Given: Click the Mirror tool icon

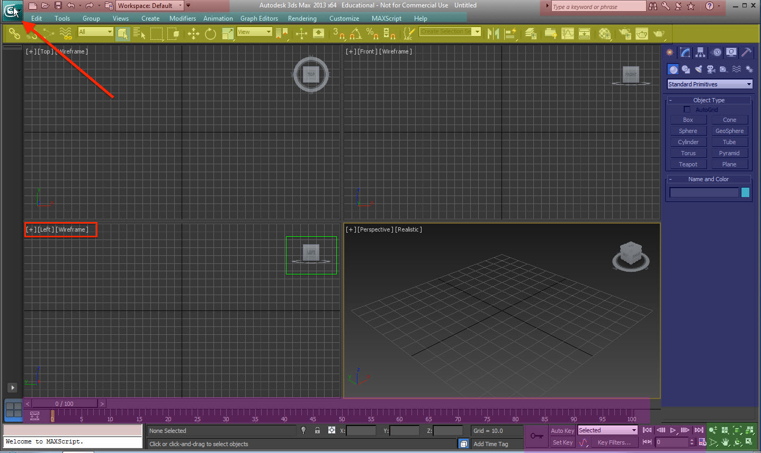Looking at the screenshot, I should pyautogui.click(x=493, y=34).
